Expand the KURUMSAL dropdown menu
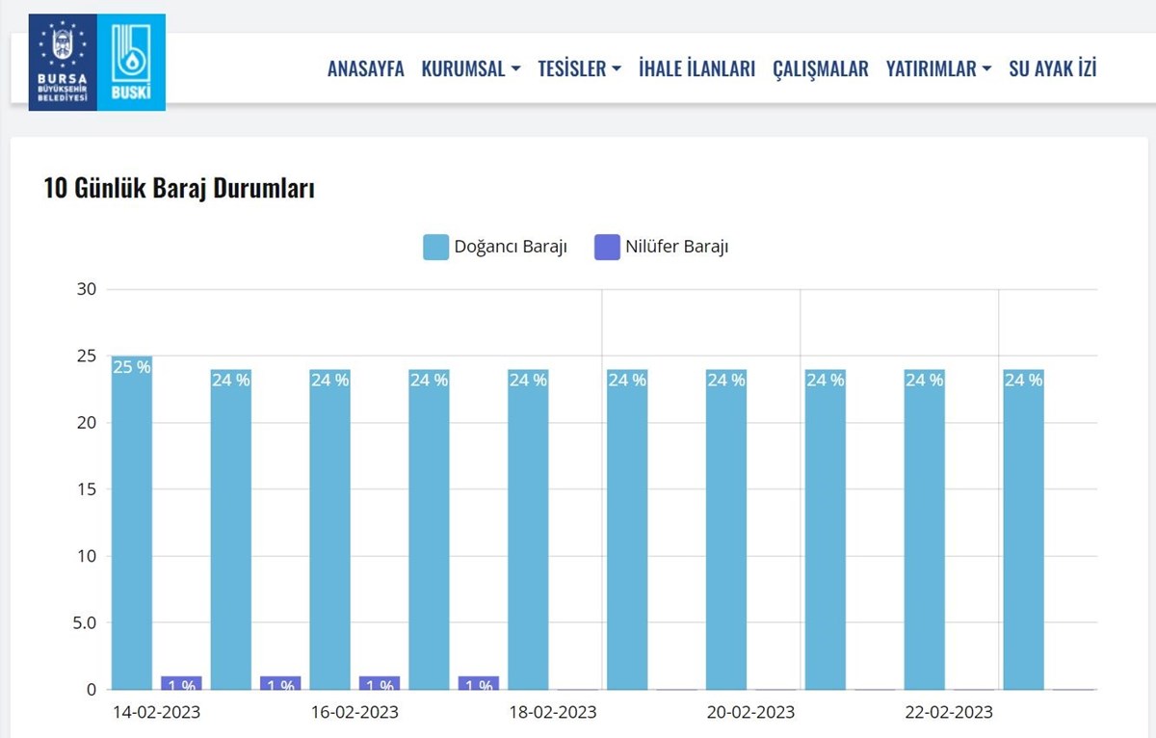 pos(470,68)
